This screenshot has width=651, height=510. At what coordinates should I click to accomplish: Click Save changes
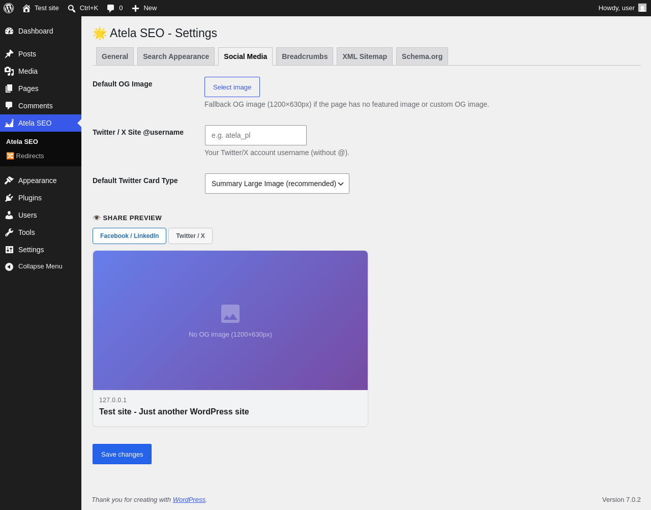coord(122,454)
